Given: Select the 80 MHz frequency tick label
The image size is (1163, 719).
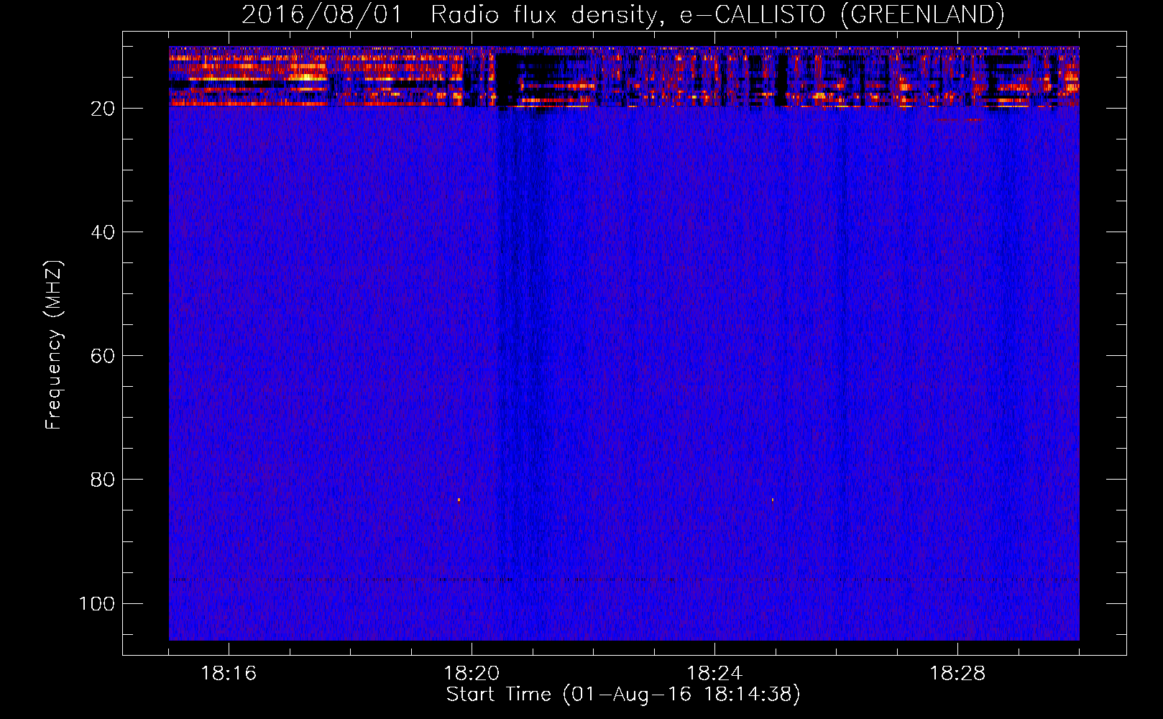Looking at the screenshot, I should click(103, 480).
